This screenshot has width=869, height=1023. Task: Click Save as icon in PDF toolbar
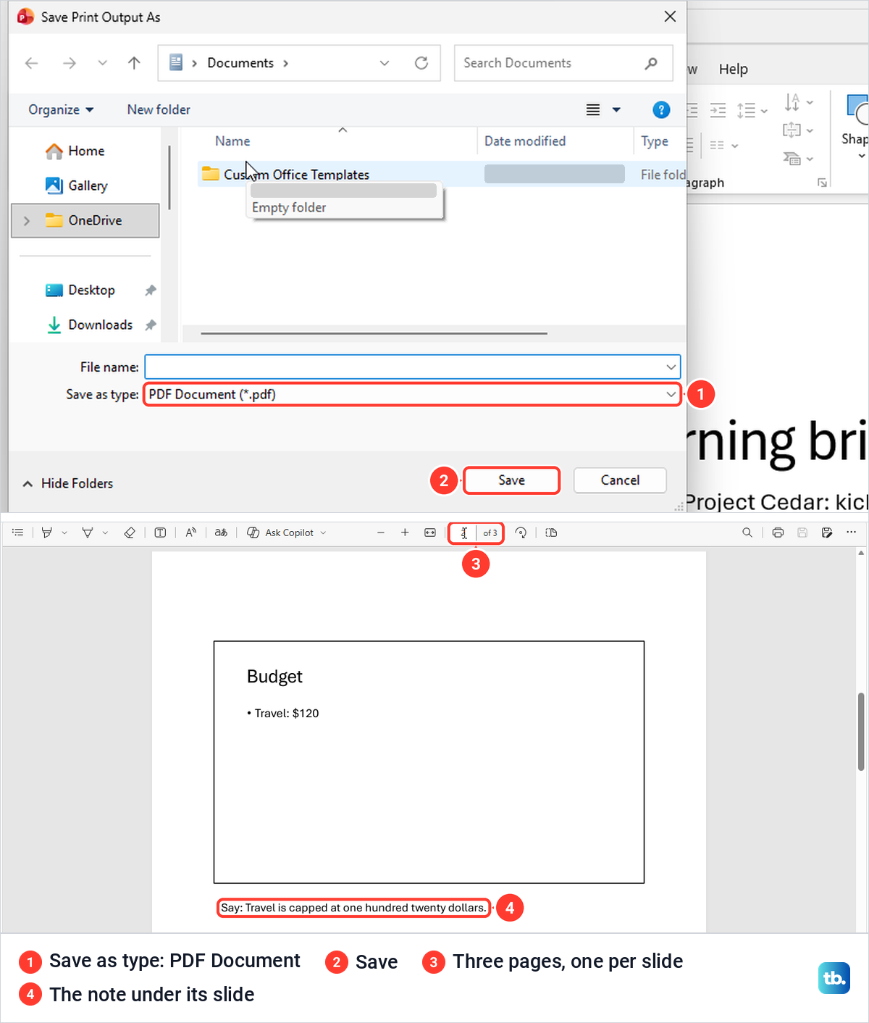(827, 533)
